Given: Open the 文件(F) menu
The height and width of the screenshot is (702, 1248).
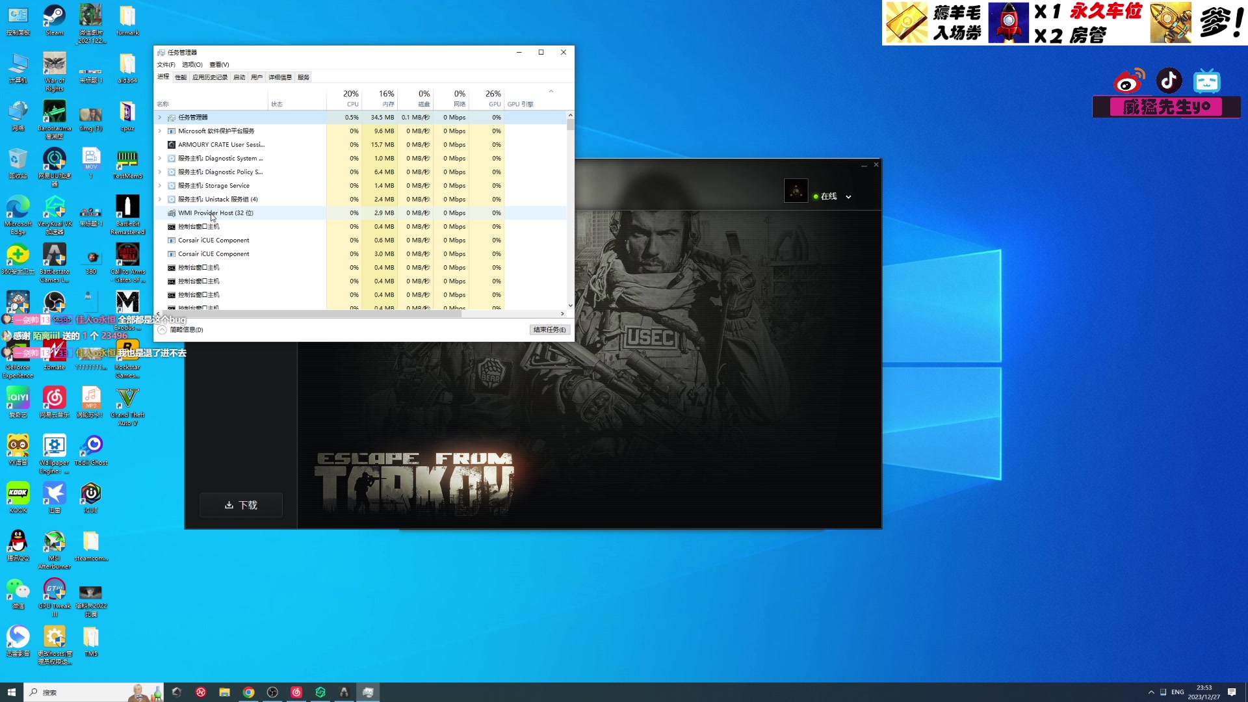Looking at the screenshot, I should tap(166, 65).
